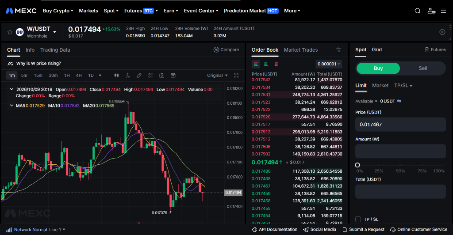Image resolution: width=453 pixels, height=235 pixels.
Task: Enable the TP / SL checkbox
Action: (x=358, y=220)
